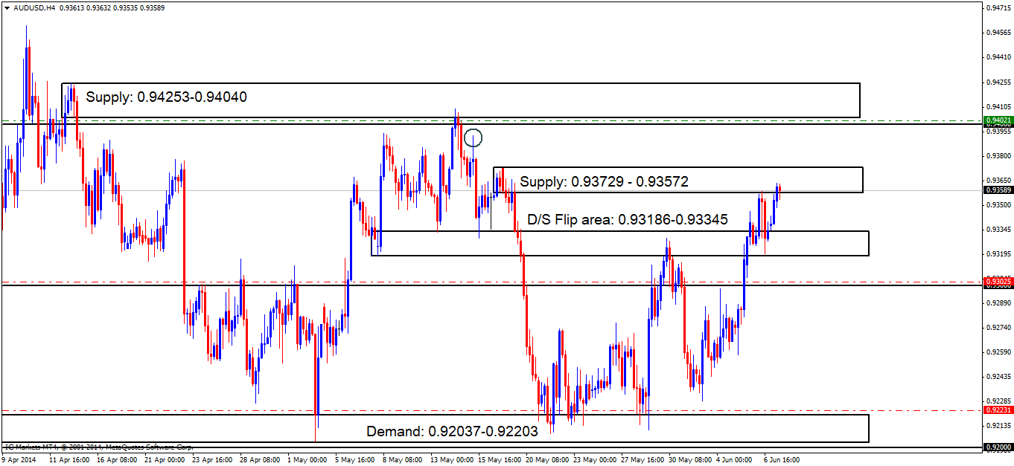The height and width of the screenshot is (466, 1014).
Task: Click the 0.94715 value on price scale
Action: (x=998, y=8)
